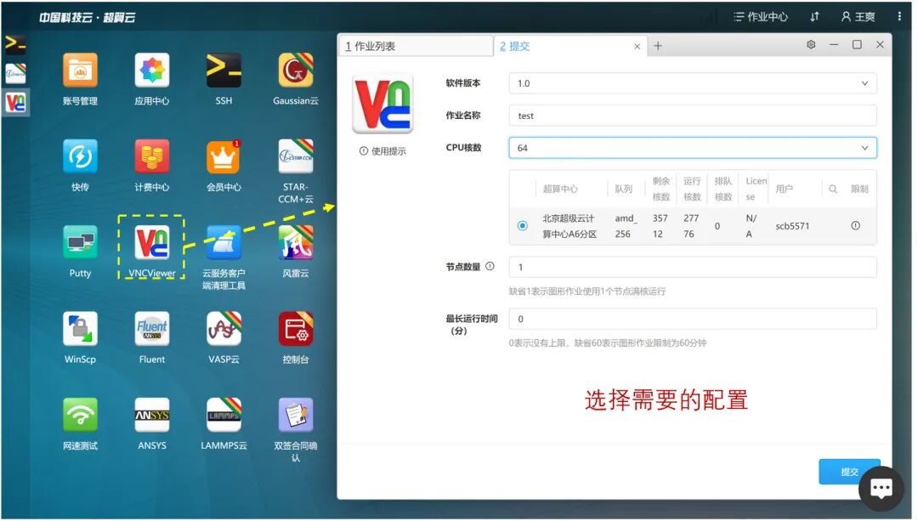Open the 快传 transfer icon
This screenshot has height=521, width=918.
tap(80, 156)
